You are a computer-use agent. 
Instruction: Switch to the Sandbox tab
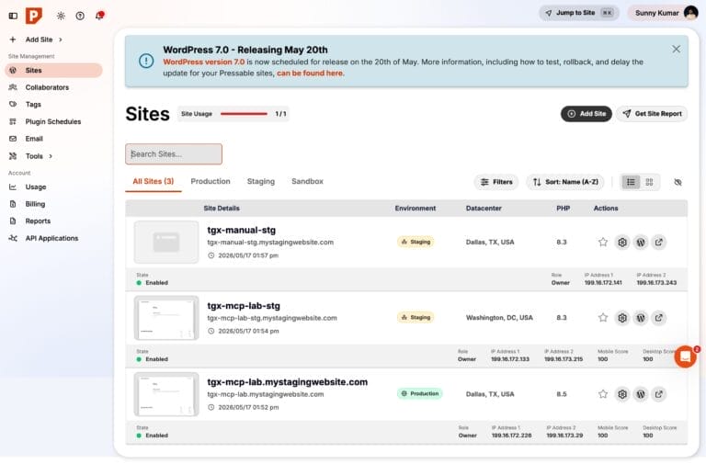[308, 181]
